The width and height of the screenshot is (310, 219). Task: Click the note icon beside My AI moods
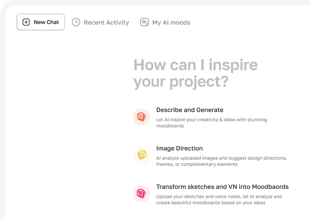click(x=144, y=22)
